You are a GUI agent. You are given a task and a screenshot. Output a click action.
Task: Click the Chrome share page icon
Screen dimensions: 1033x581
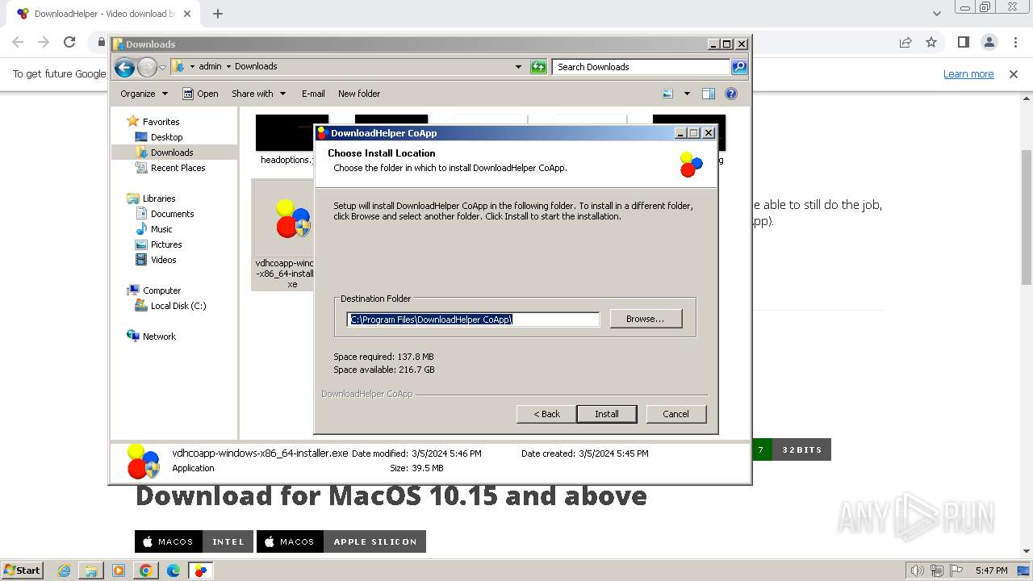tap(905, 42)
